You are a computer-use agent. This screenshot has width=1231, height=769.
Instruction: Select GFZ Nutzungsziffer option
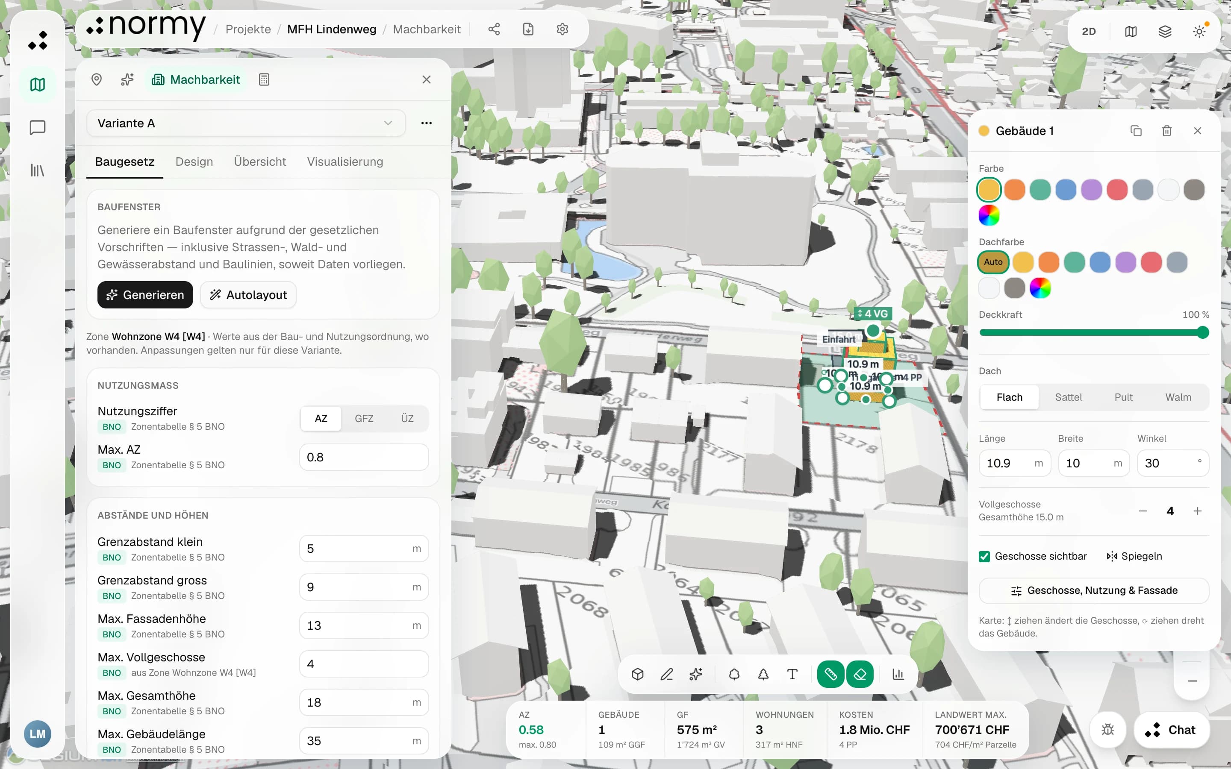tap(364, 419)
